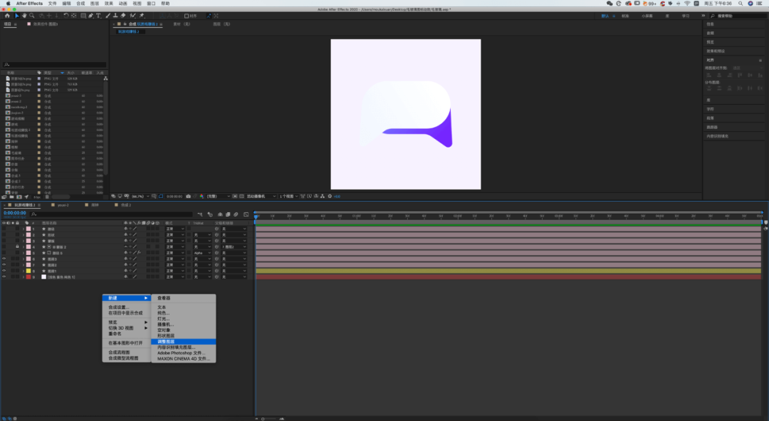The width and height of the screenshot is (769, 421).
Task: Click the composition flowchart icon in viewer footer
Action: coord(323,197)
